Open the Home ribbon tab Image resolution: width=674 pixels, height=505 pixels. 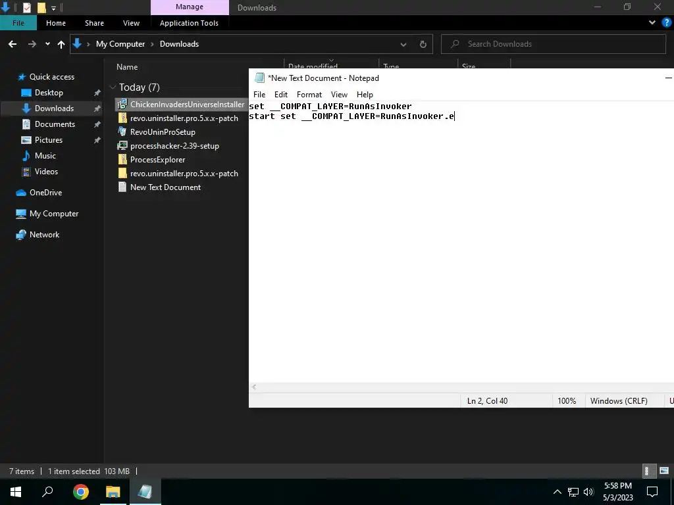pos(56,23)
